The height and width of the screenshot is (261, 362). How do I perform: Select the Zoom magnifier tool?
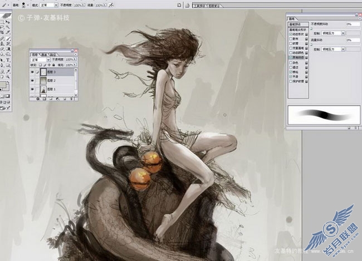pos(8,76)
